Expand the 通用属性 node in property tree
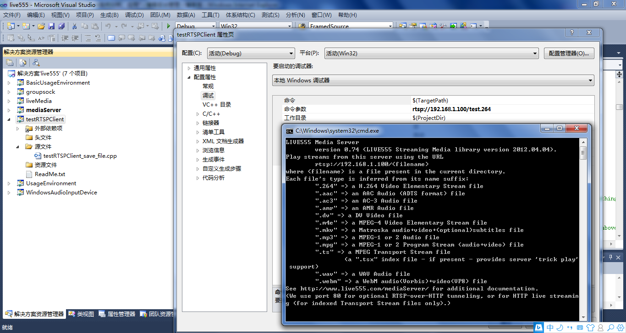The width and height of the screenshot is (626, 333). pos(189,68)
